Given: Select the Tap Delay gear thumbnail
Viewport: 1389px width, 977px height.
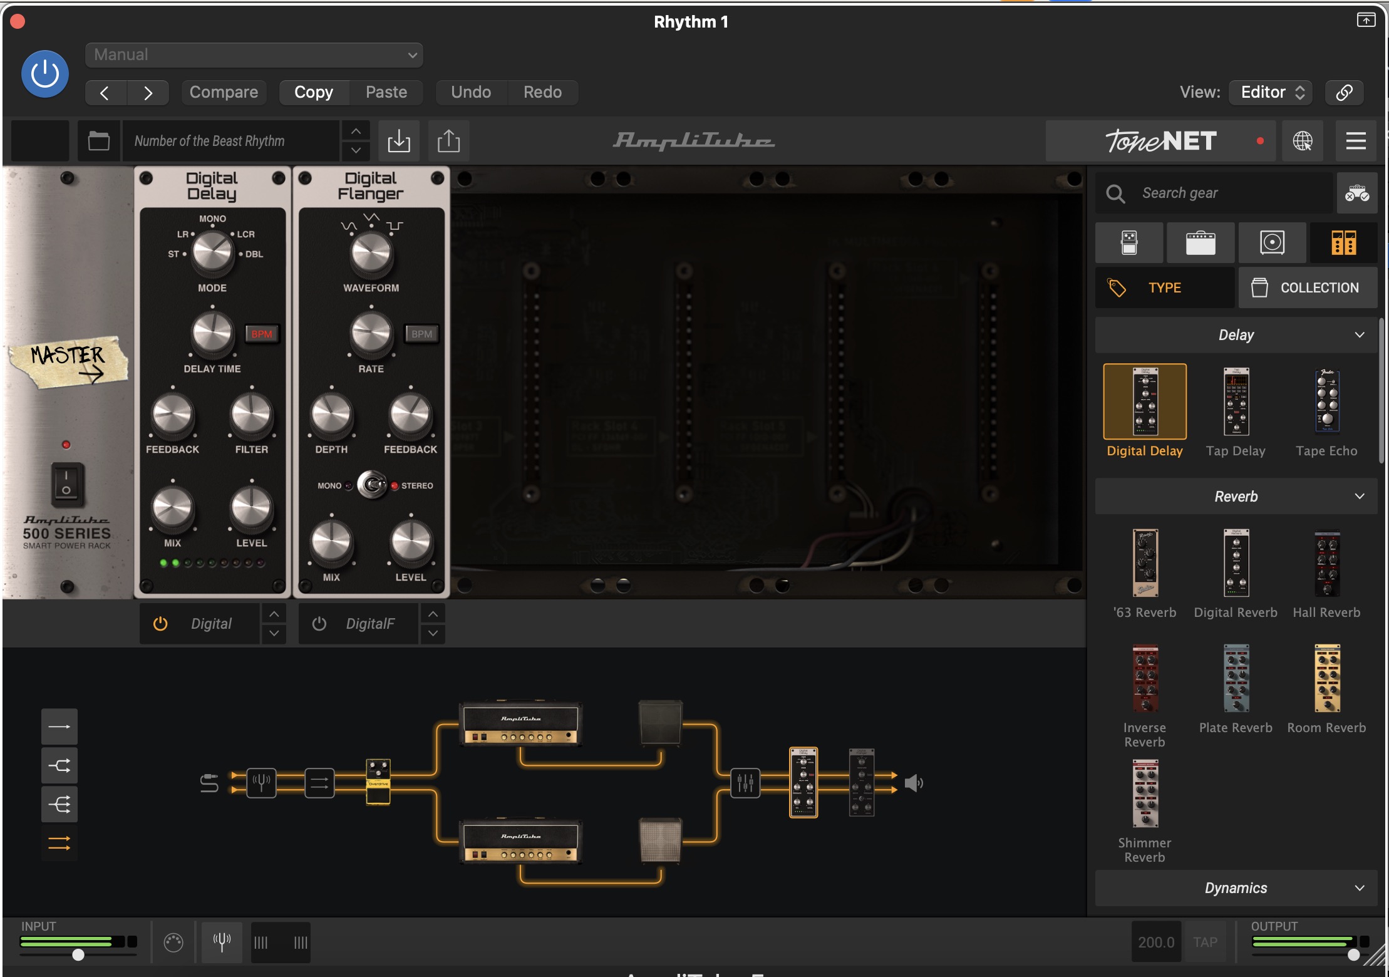Looking at the screenshot, I should [1236, 401].
